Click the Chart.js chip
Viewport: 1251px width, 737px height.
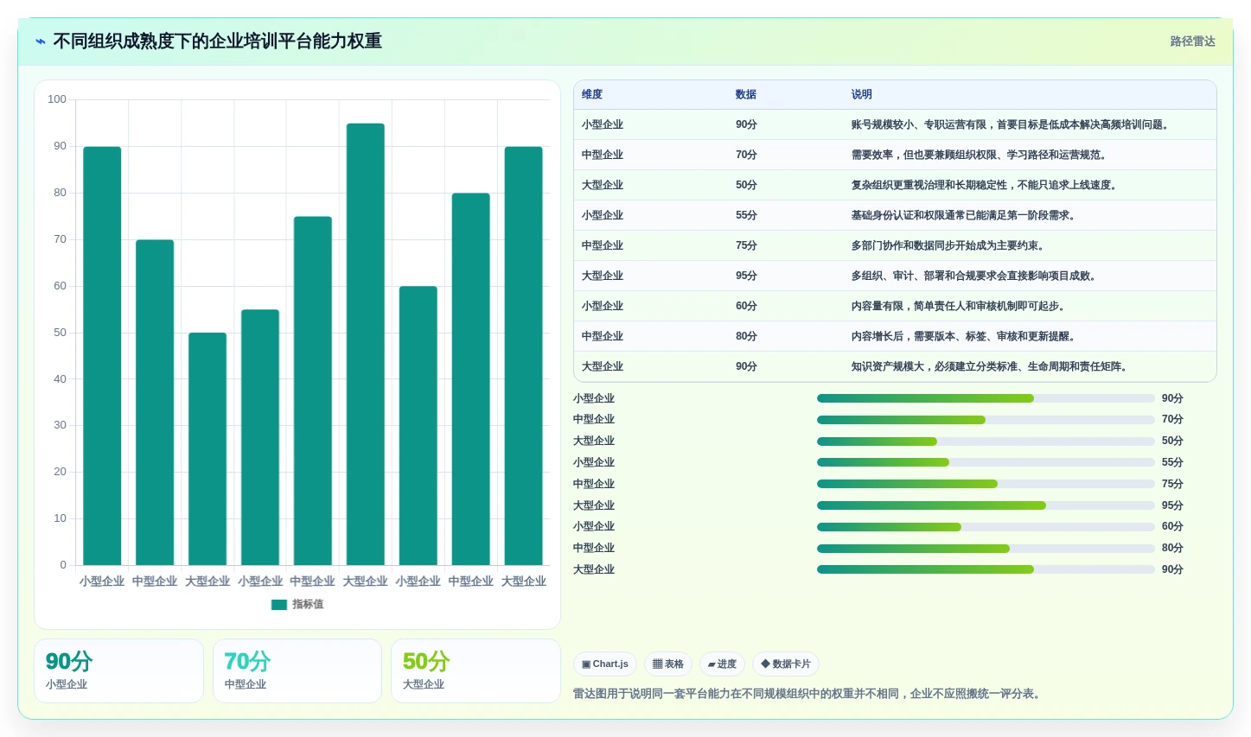605,664
